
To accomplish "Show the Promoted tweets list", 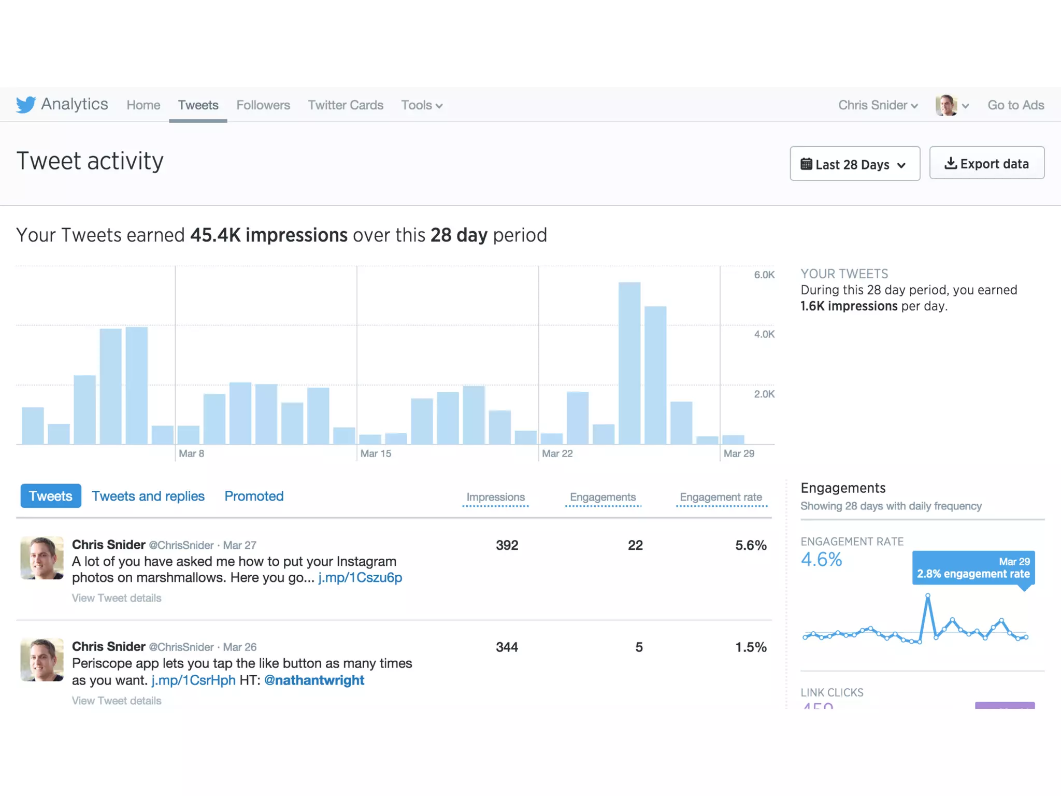I will [254, 496].
